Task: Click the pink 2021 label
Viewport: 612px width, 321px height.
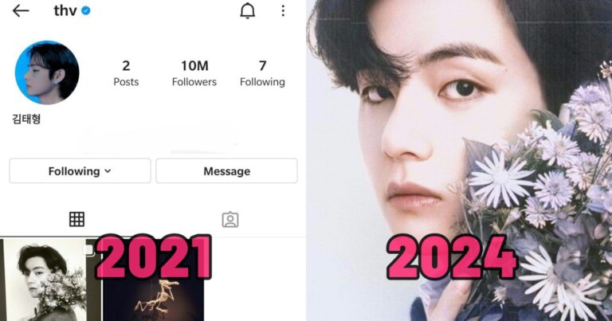Action: [153, 257]
